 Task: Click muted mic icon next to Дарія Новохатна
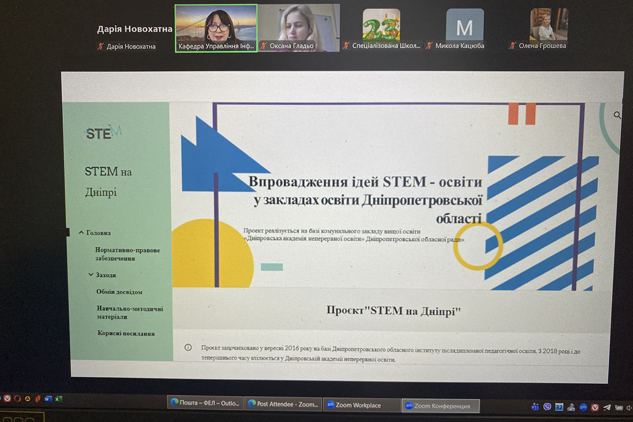click(100, 46)
